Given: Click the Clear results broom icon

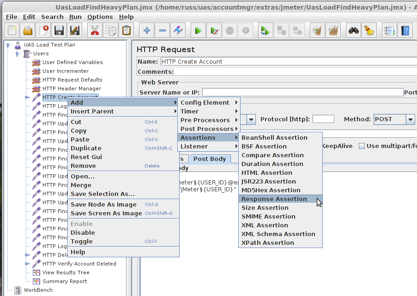Looking at the screenshot, I should coord(317,30).
